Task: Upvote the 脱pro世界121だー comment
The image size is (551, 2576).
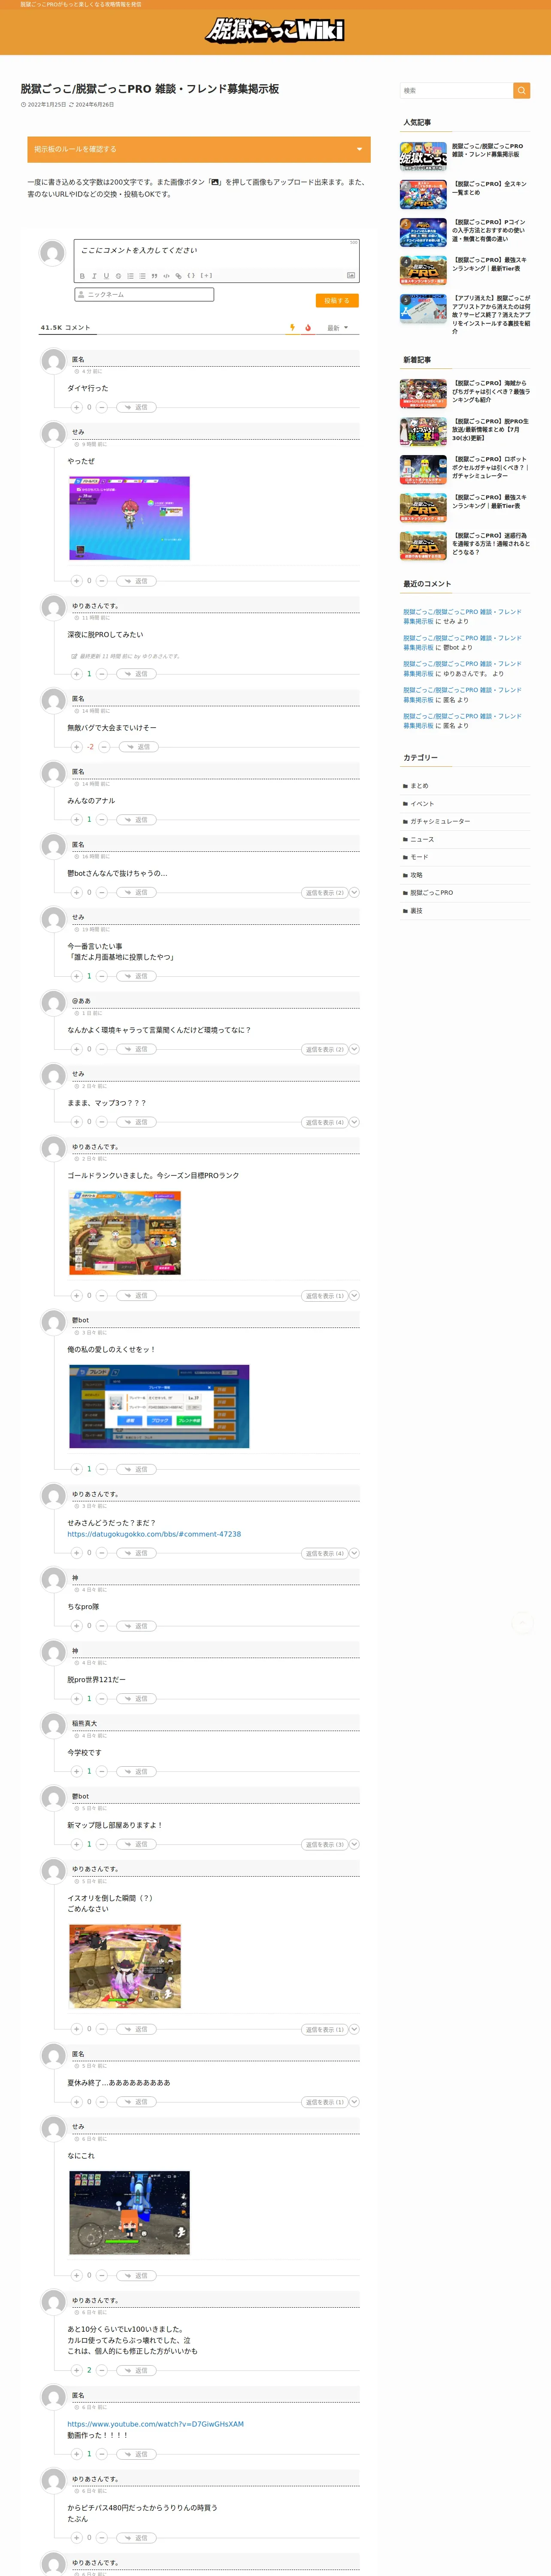Action: pyautogui.click(x=76, y=1699)
